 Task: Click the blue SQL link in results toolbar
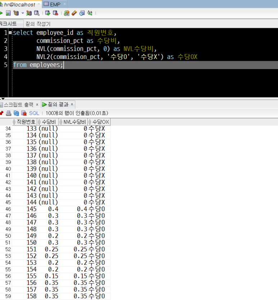34,113
